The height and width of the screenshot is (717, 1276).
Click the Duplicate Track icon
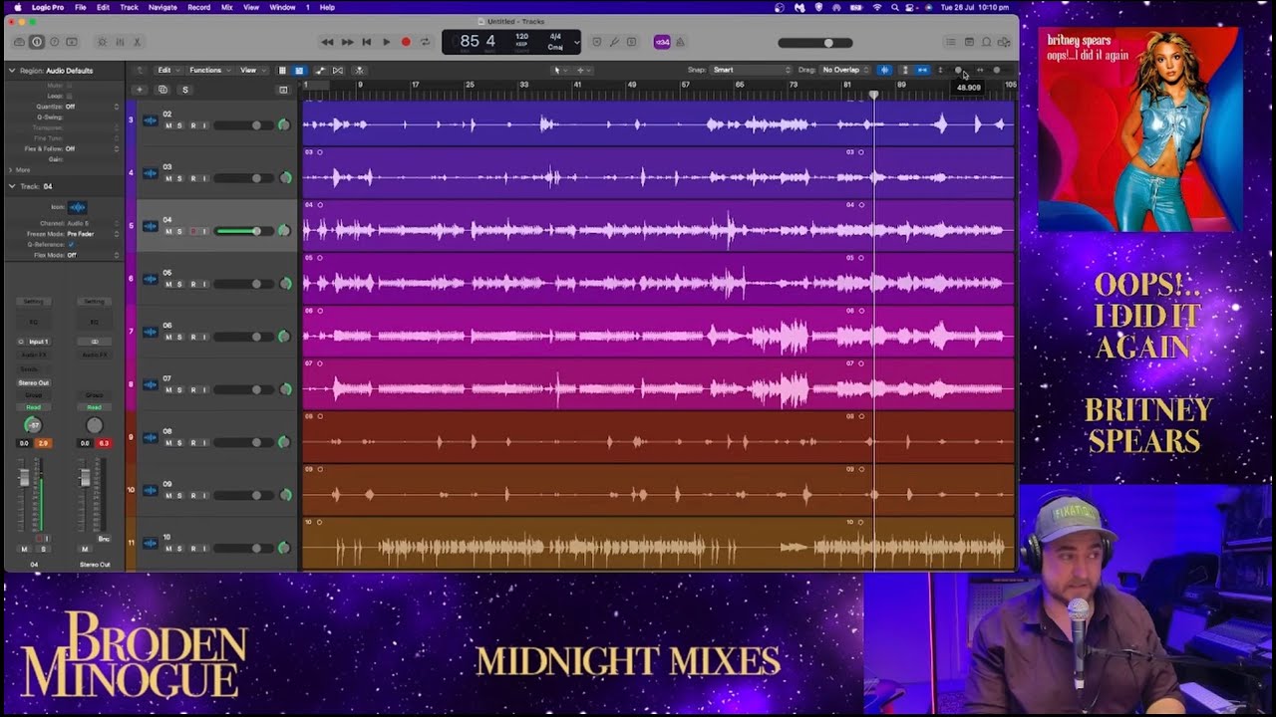coord(162,90)
